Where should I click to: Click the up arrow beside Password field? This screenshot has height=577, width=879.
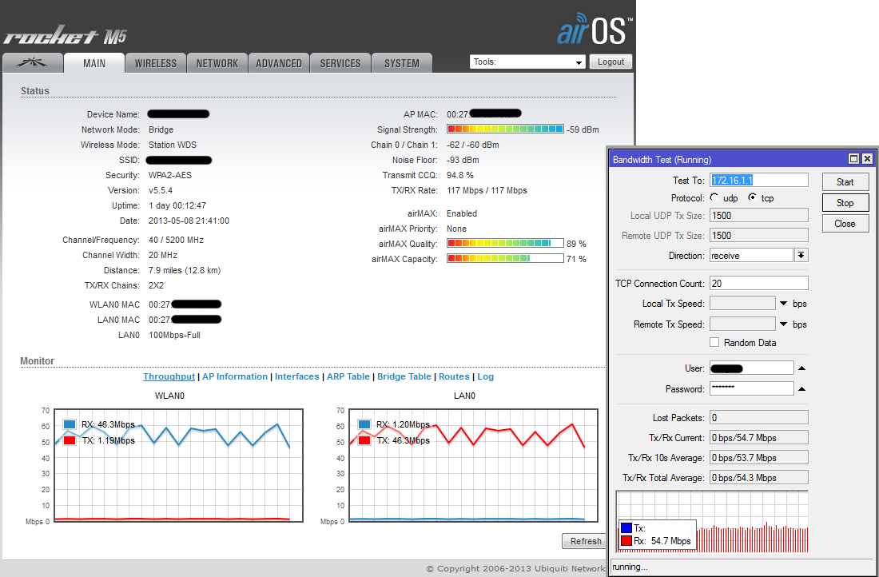(x=801, y=389)
